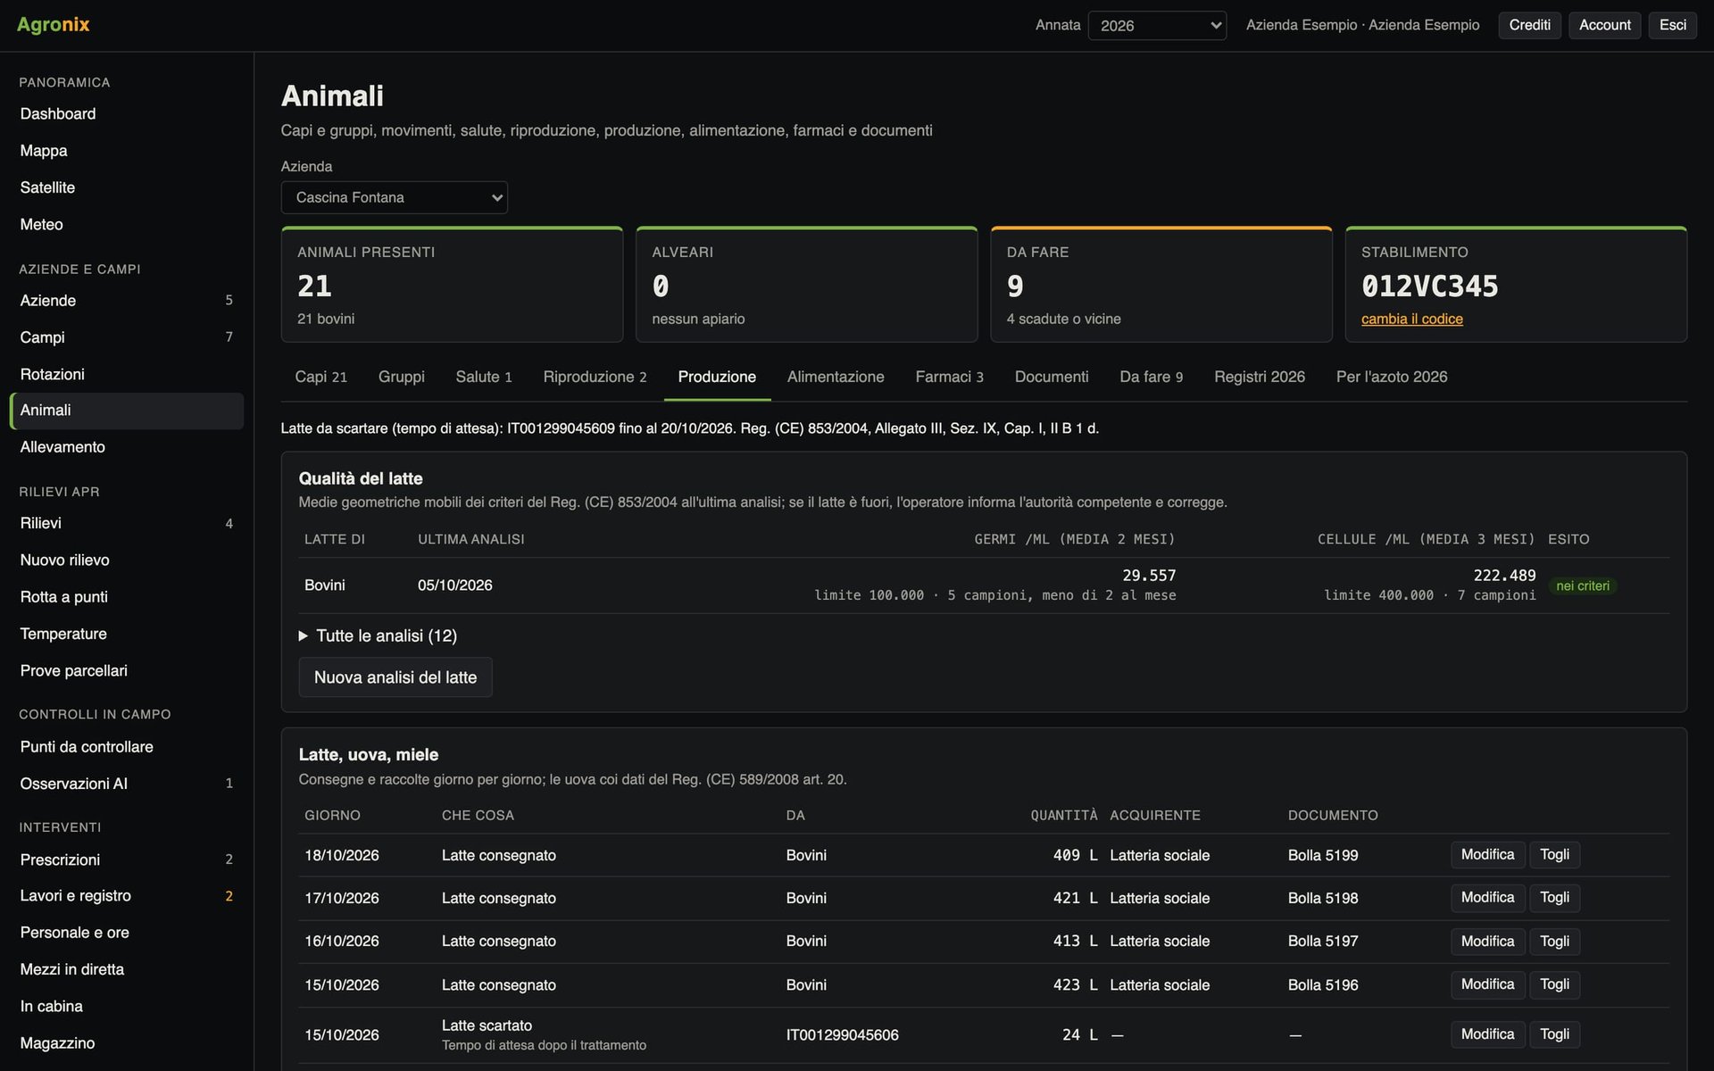Open the Da fare tab
The width and height of the screenshot is (1714, 1071).
(x=1151, y=377)
